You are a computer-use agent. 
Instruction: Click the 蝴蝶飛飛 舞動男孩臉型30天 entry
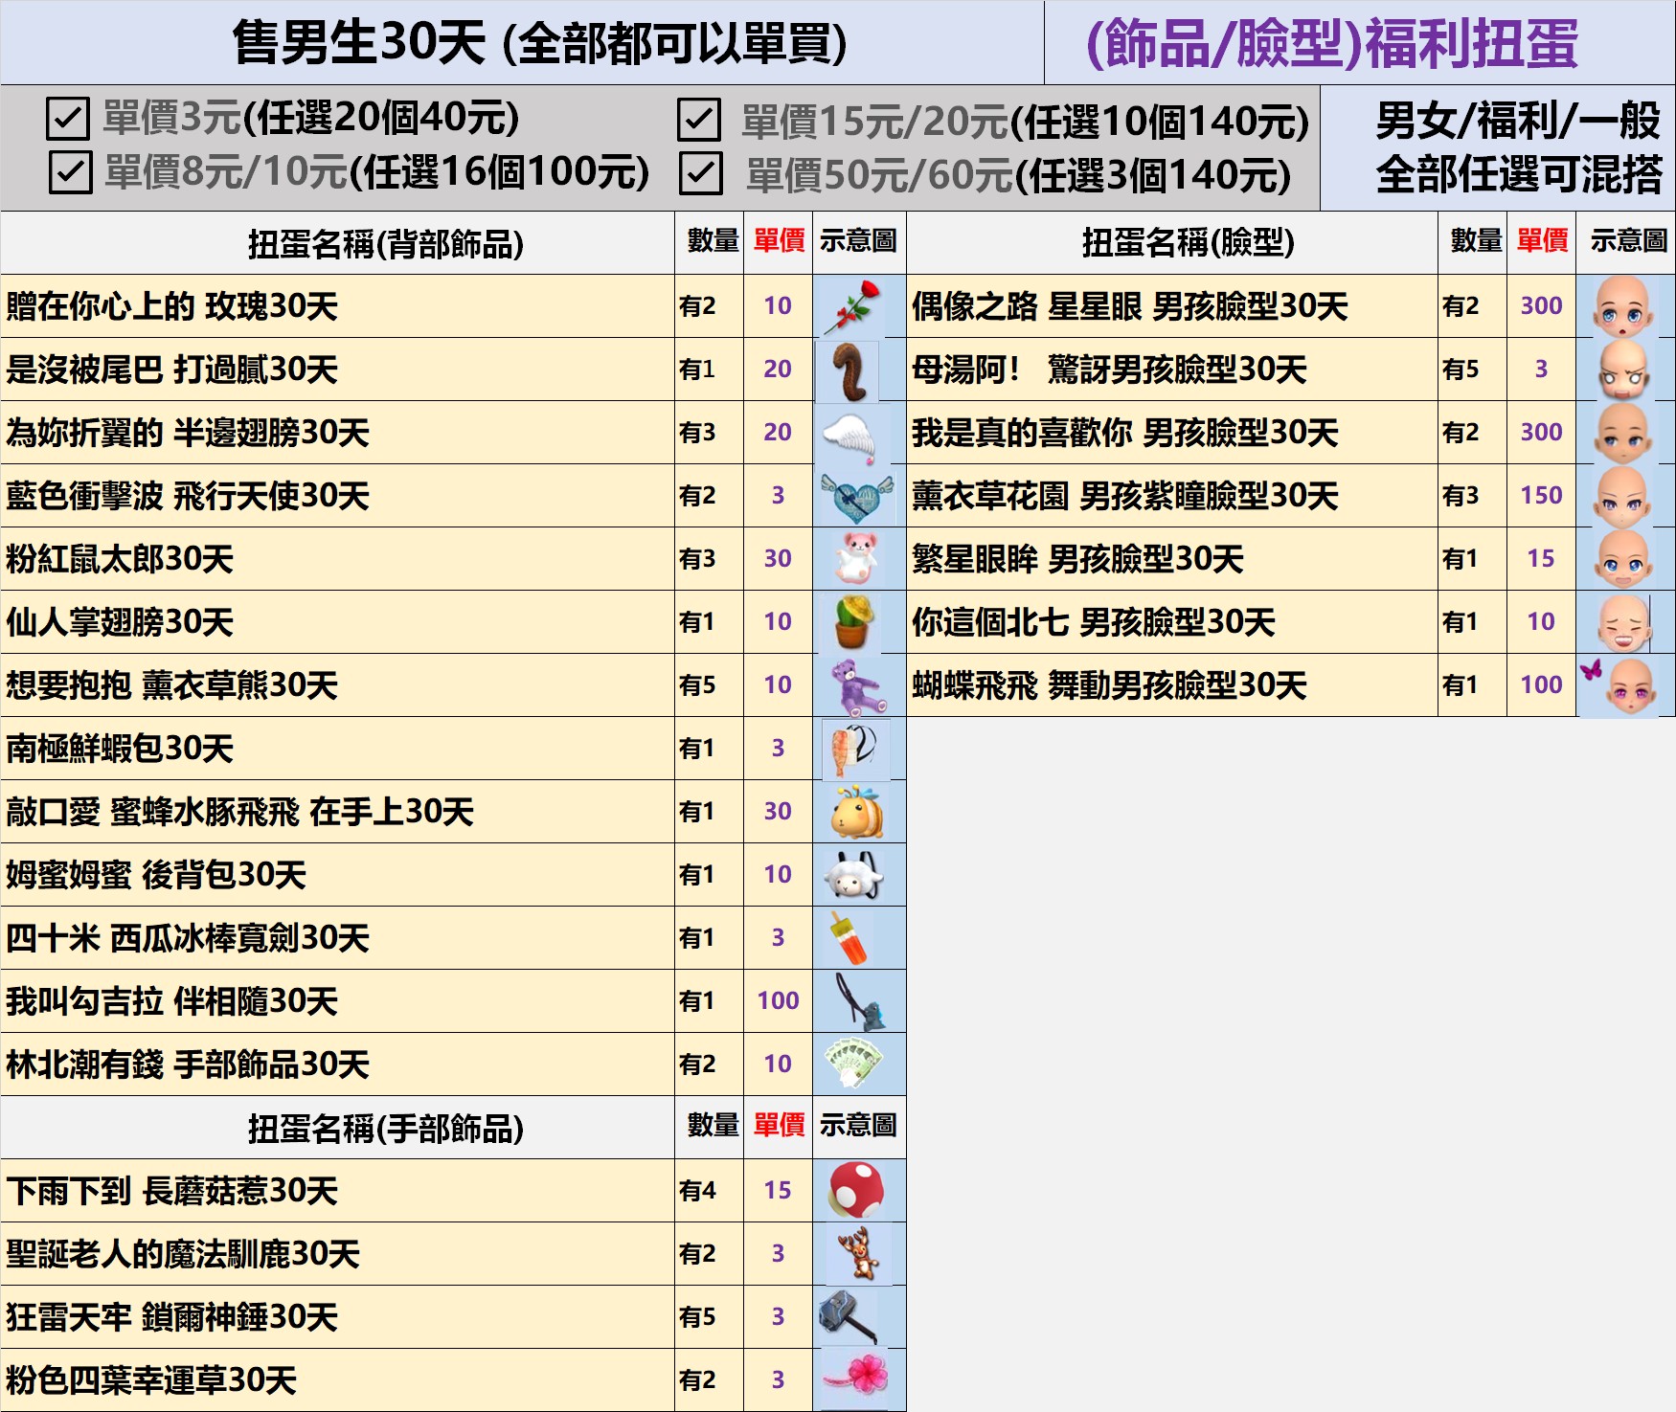click(x=1109, y=685)
